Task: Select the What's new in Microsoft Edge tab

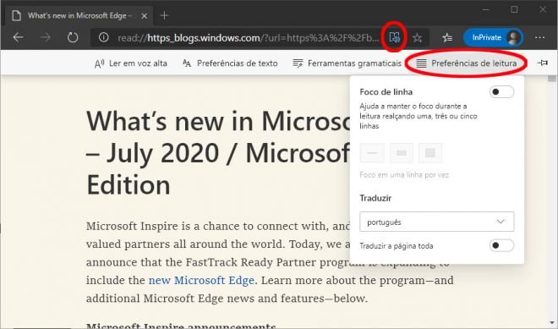Action: (x=79, y=16)
